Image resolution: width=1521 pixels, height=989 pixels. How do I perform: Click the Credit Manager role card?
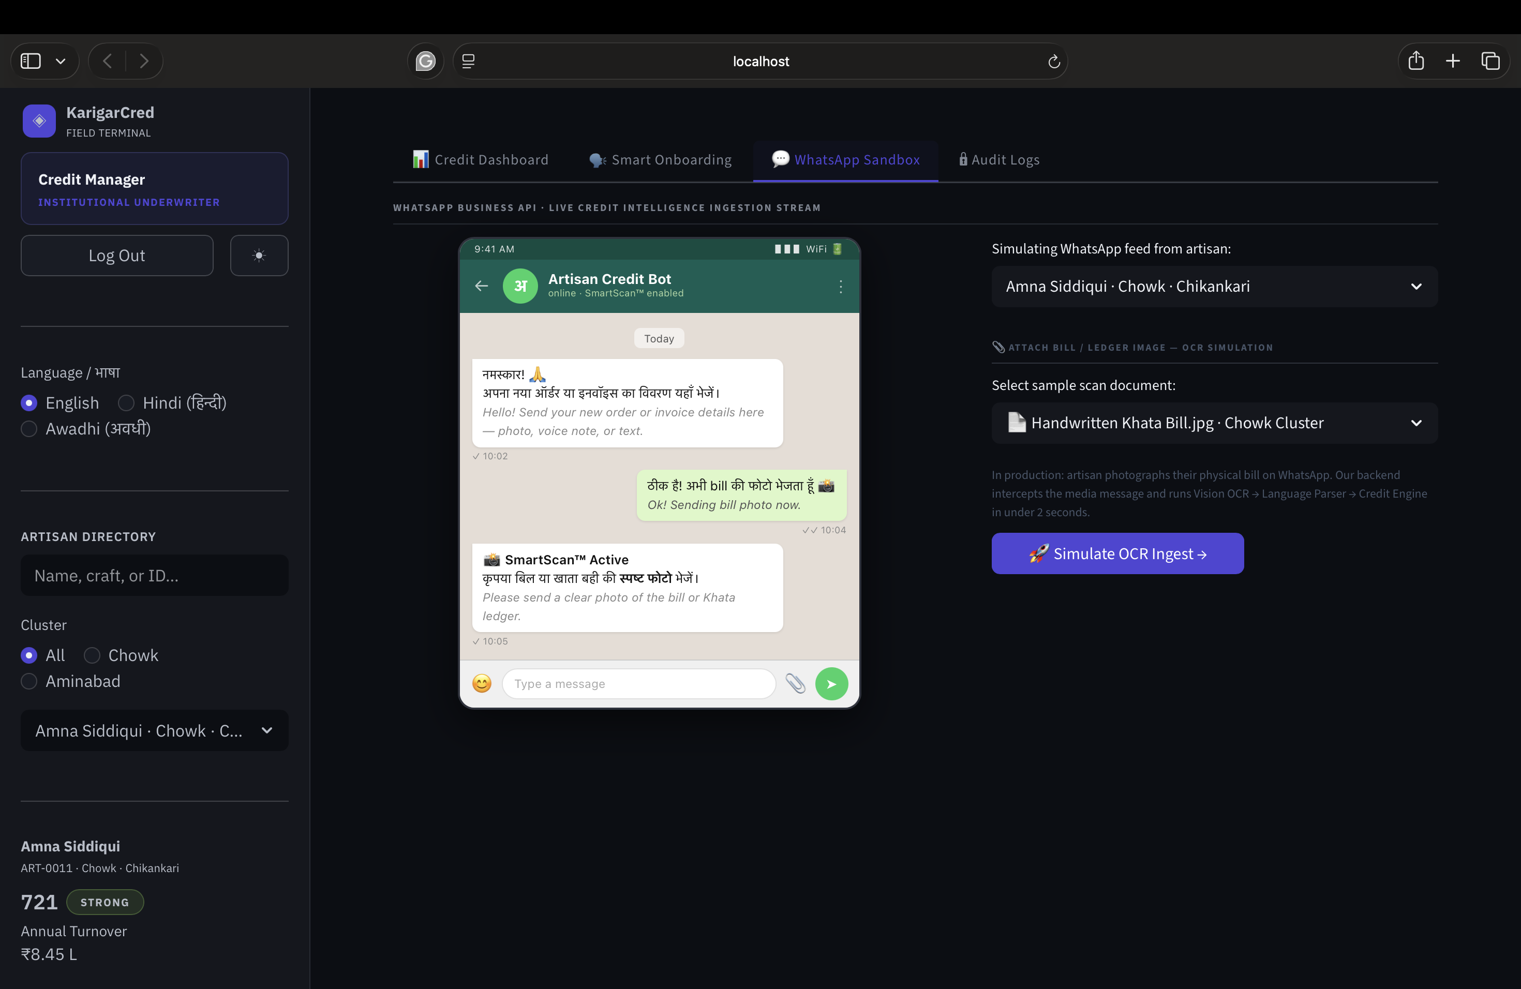pyautogui.click(x=155, y=188)
